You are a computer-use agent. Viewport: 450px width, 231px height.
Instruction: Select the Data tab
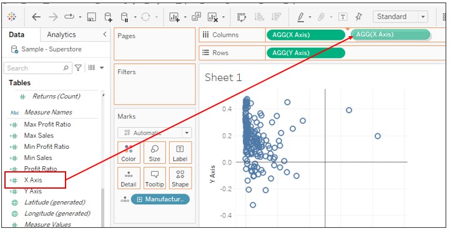click(17, 35)
